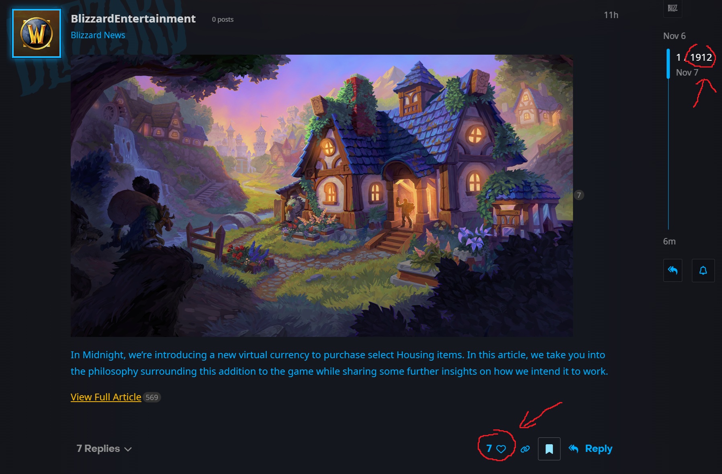Open the BlizzardEntertainment username profile
The width and height of the screenshot is (722, 474).
133,18
